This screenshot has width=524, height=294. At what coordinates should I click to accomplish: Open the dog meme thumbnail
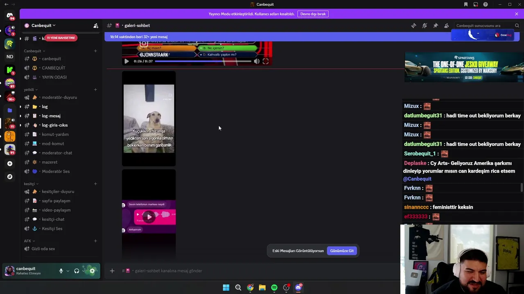click(x=149, y=119)
